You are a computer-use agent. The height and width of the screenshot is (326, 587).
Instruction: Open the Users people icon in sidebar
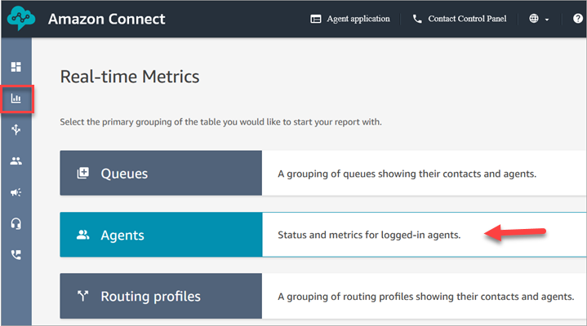16,161
